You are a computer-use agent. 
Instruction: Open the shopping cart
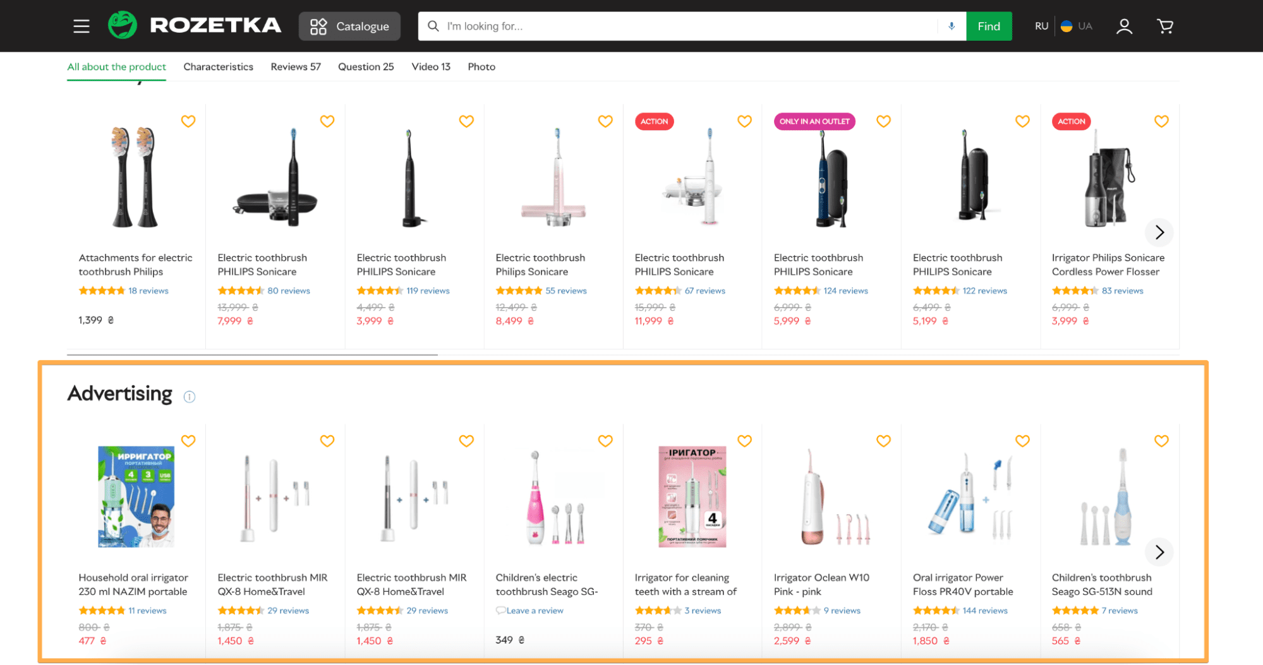tap(1164, 27)
